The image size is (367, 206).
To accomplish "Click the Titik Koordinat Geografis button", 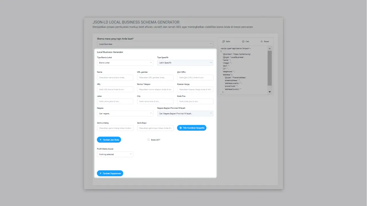I will click(192, 128).
